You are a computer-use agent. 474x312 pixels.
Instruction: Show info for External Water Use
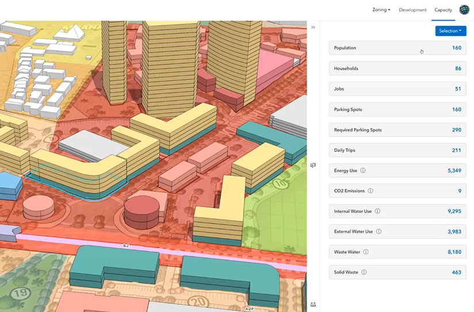coord(379,231)
